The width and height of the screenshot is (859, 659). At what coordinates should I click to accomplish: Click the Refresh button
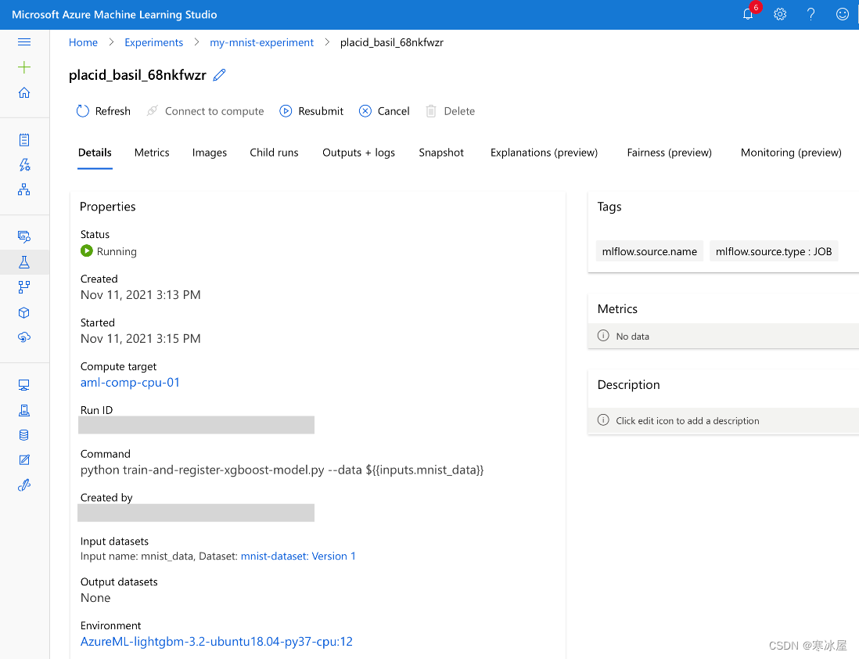coord(103,111)
